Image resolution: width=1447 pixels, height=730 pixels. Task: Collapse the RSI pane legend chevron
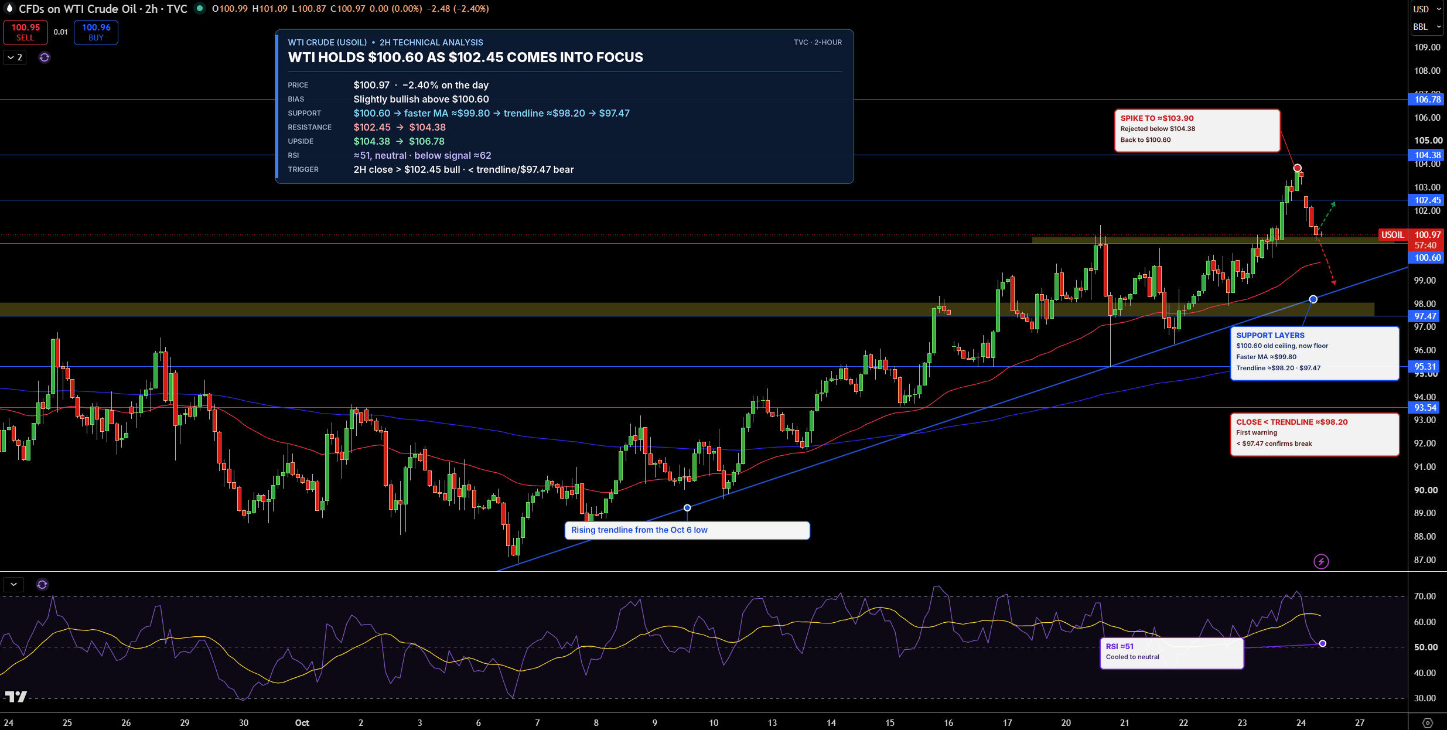13,584
